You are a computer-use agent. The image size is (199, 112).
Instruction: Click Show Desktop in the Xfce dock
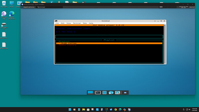tap(90, 93)
